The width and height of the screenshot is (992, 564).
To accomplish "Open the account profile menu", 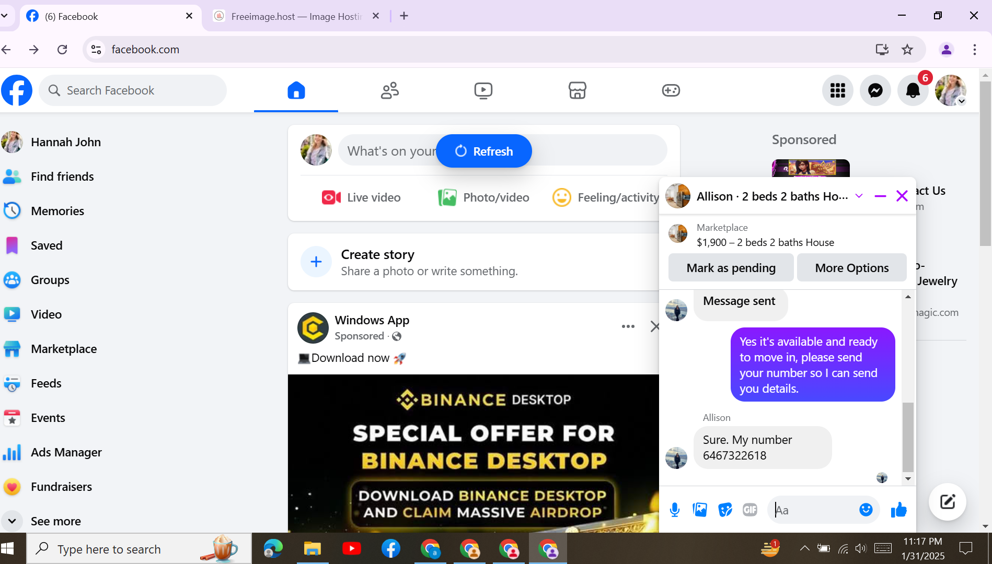I will 951,90.
